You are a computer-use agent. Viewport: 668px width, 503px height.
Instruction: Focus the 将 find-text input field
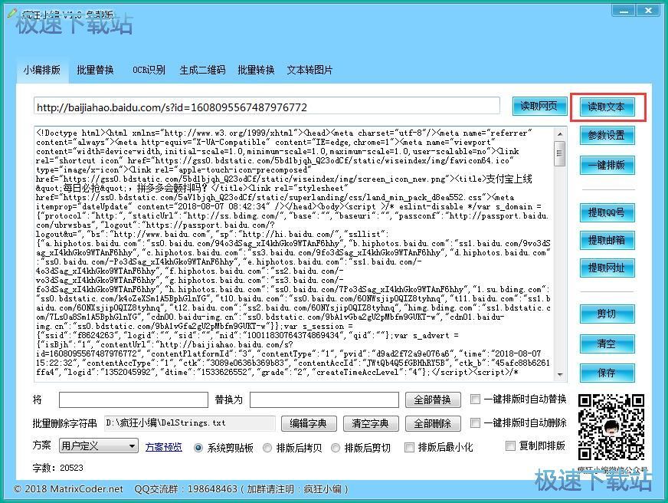[x=133, y=399]
